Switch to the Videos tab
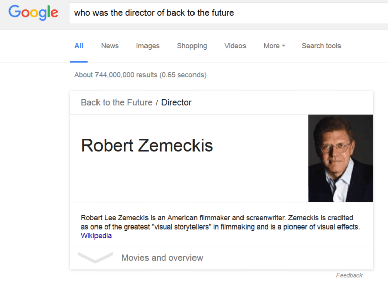 click(x=235, y=46)
